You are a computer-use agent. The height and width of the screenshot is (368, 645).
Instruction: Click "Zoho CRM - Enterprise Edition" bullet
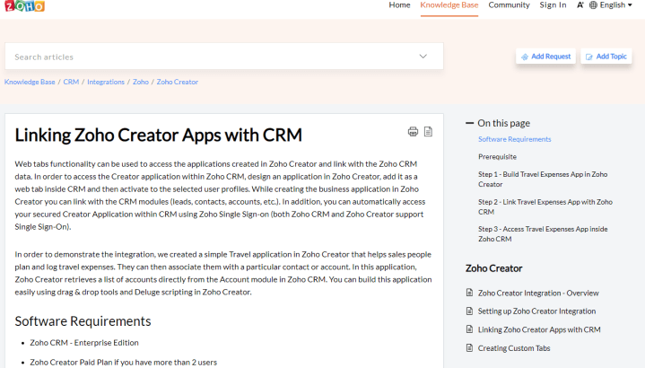[84, 343]
